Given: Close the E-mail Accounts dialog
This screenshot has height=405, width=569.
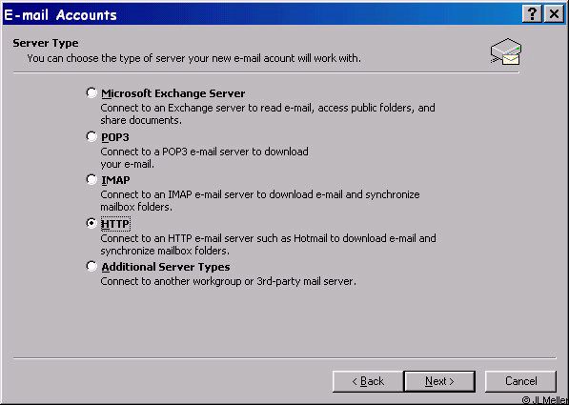Looking at the screenshot, I should click(x=554, y=14).
